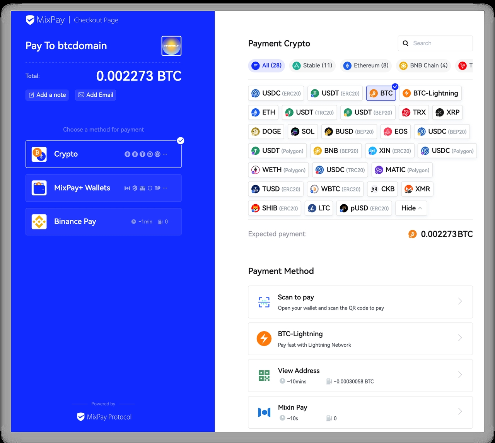This screenshot has width=495, height=443.
Task: Click the BUSD (BEP20) coin icon
Action: click(329, 132)
